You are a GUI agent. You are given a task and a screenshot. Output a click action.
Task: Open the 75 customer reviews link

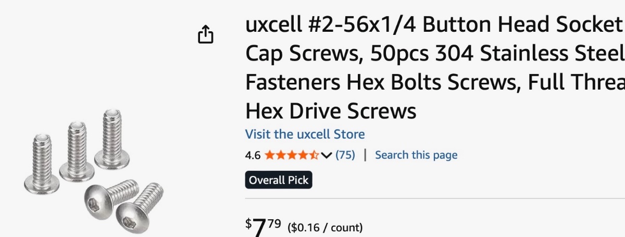click(345, 155)
